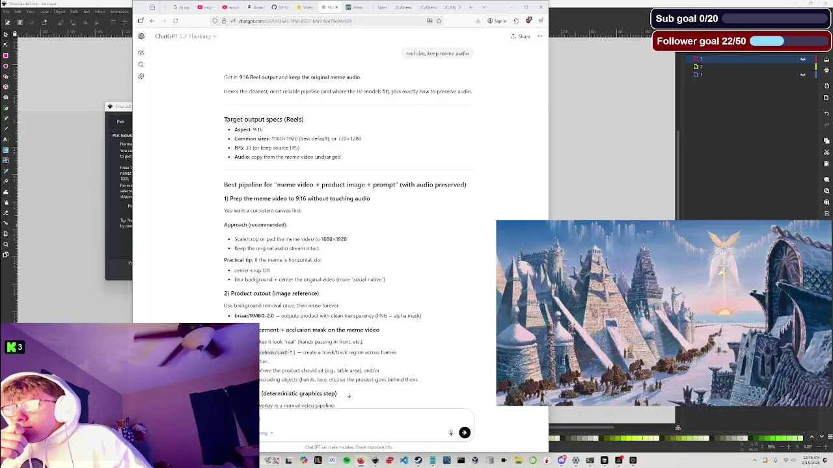Switch to the Sport browser tab
Image resolution: width=833 pixels, height=468 pixels.
pyautogui.click(x=379, y=7)
